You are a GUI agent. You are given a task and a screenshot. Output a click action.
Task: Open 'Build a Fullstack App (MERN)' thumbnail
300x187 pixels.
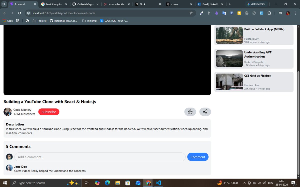(229, 35)
